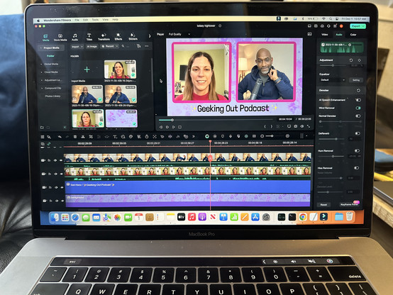The height and width of the screenshot is (295, 393).
Task: Click the undo arrow in timeline toolbar
Action: click(60, 137)
